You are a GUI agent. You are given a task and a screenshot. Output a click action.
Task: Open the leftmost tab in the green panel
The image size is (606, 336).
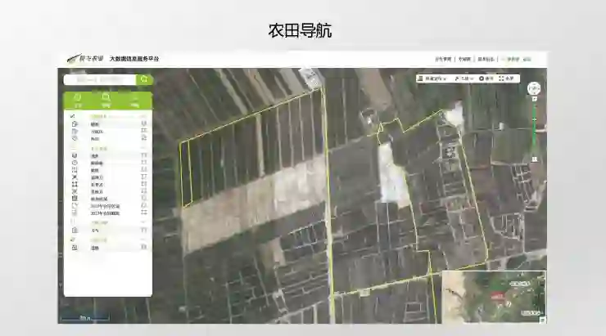point(78,100)
